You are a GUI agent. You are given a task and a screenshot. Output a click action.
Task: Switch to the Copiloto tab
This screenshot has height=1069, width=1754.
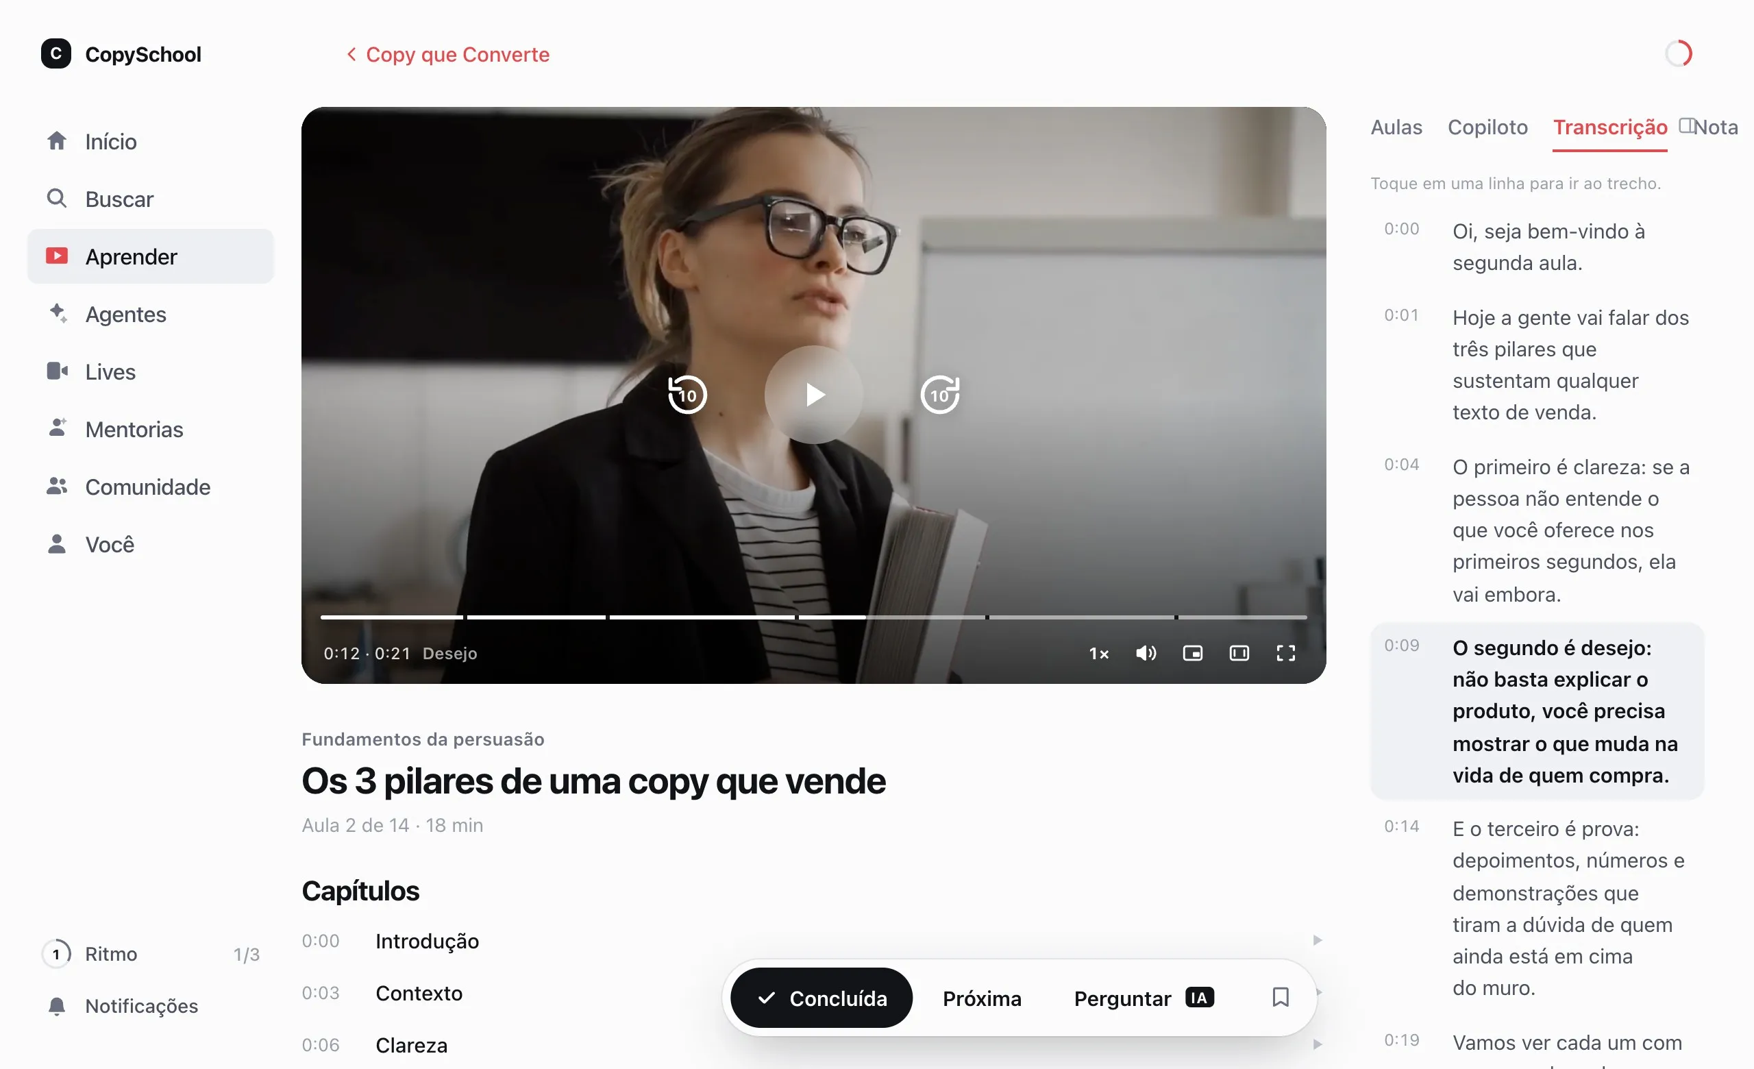[1487, 127]
